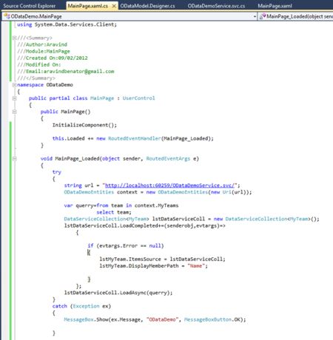Click the '///Created On:09/02/2012' comment
Screen dimensions: 333x340
[53, 58]
